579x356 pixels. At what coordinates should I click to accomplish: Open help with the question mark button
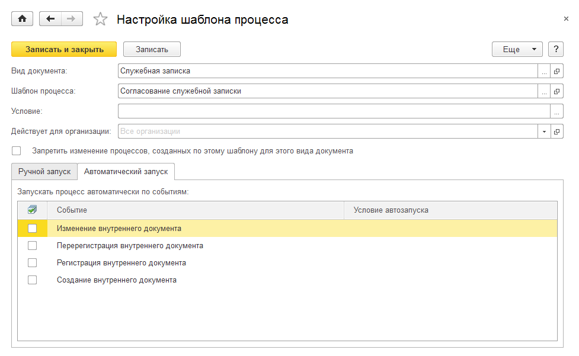[555, 49]
